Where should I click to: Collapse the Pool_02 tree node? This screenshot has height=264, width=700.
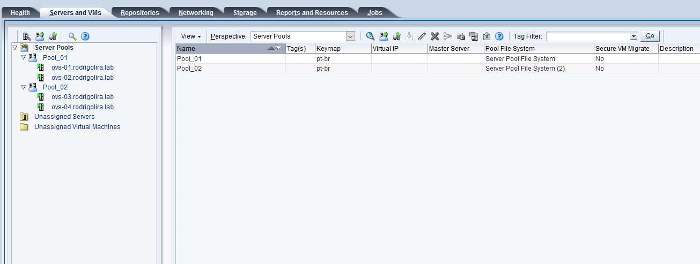pos(24,87)
